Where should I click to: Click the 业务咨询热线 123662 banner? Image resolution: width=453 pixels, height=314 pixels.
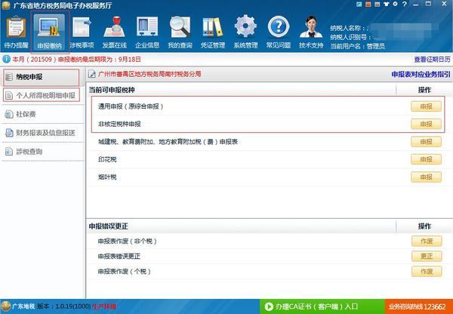(x=418, y=306)
